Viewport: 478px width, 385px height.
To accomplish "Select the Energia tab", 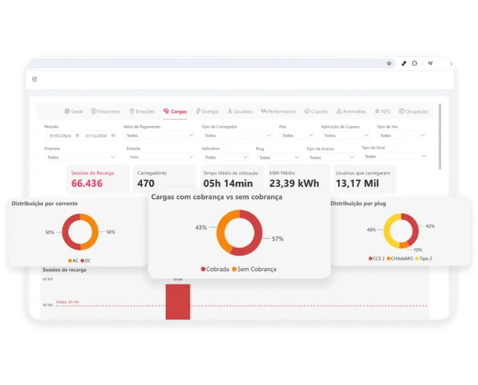I will coord(207,111).
